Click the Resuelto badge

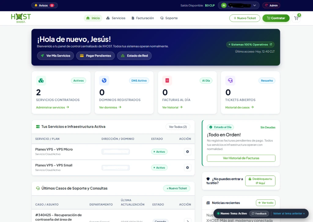[x=267, y=81]
